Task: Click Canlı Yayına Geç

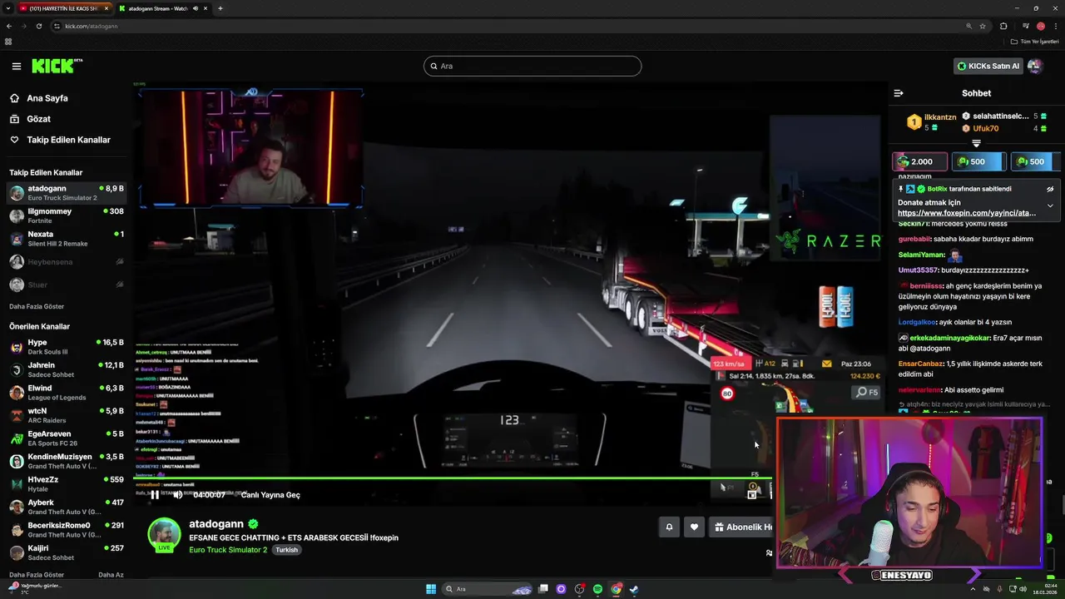Action: [x=270, y=495]
